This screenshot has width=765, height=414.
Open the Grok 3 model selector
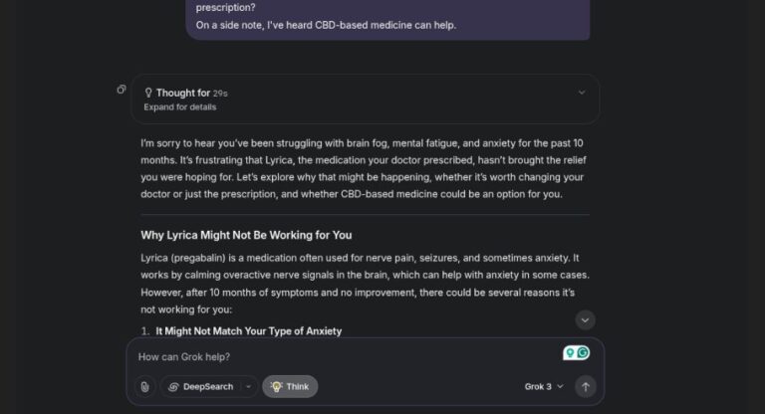[544, 387]
